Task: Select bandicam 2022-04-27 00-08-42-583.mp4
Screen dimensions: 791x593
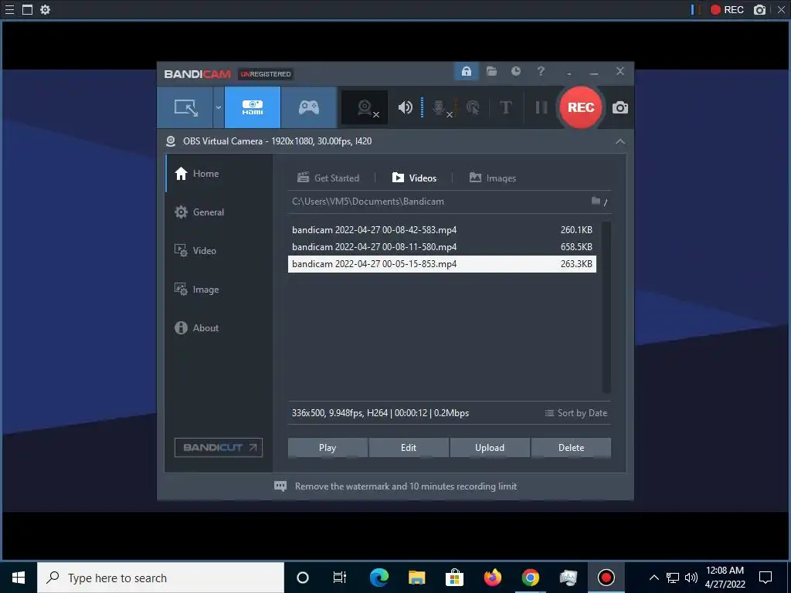Action: point(442,230)
